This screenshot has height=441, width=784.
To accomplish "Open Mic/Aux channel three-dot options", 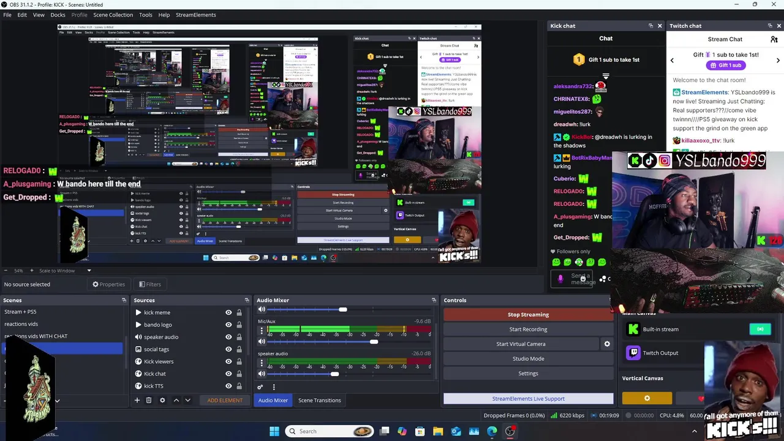I will click(262, 331).
